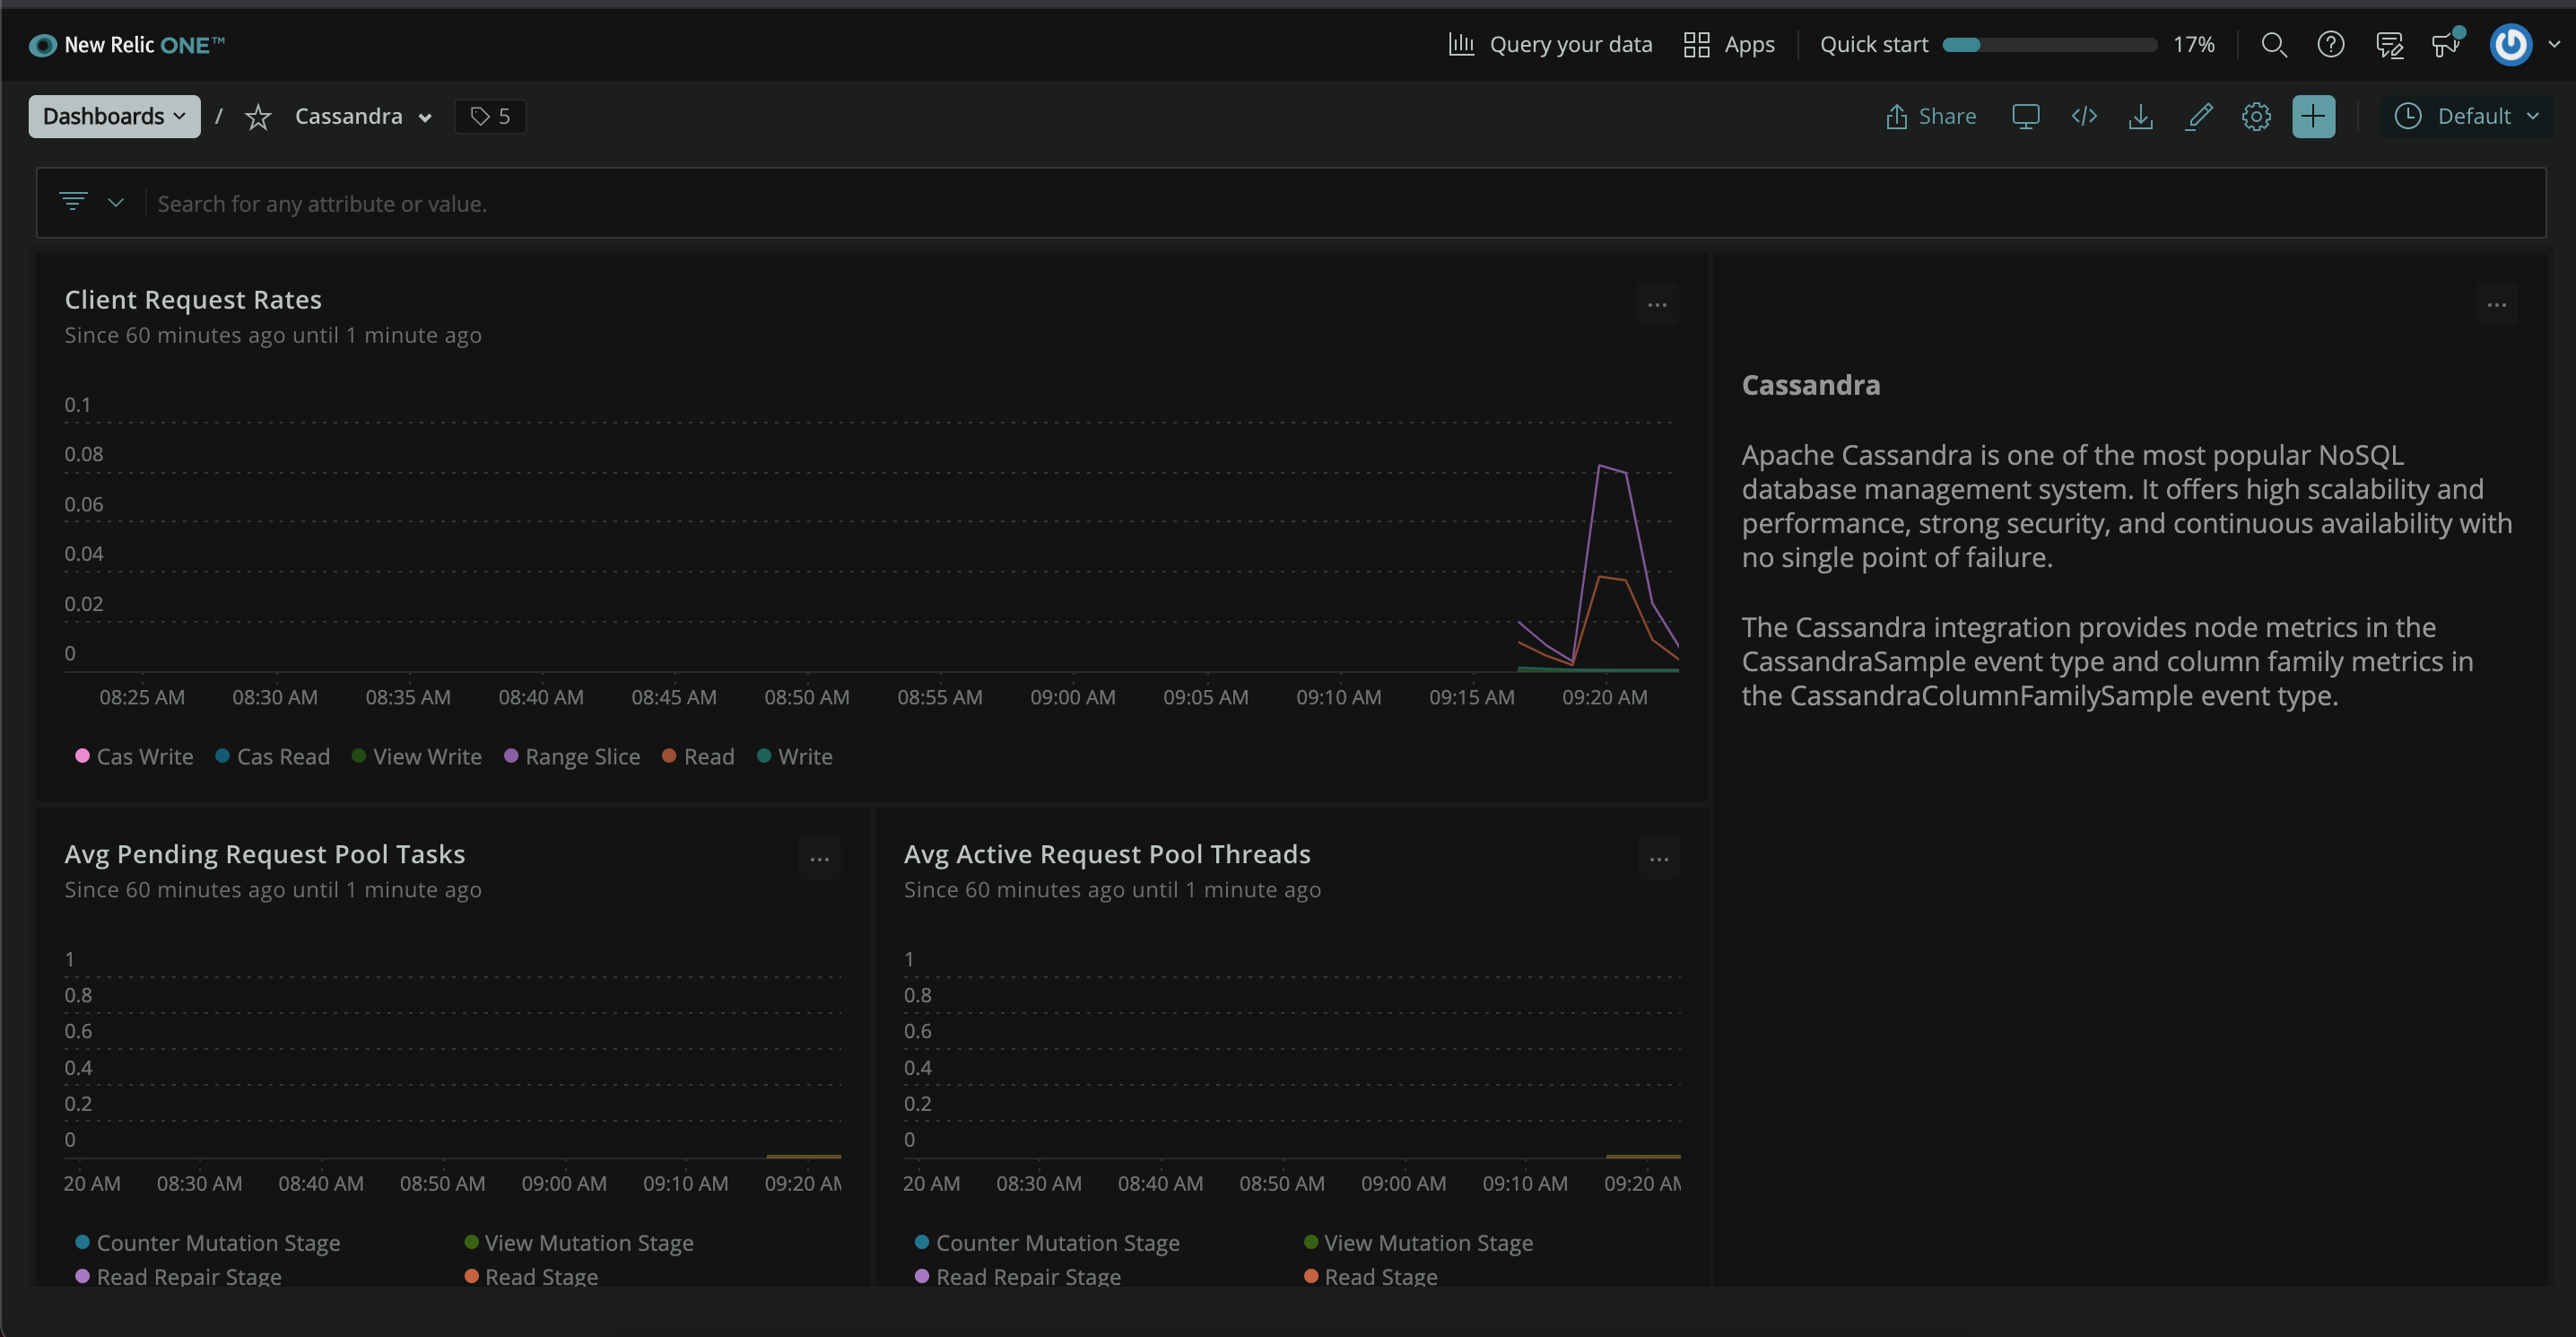Image resolution: width=2576 pixels, height=1337 pixels.
Task: Open Query your data
Action: (x=1550, y=45)
